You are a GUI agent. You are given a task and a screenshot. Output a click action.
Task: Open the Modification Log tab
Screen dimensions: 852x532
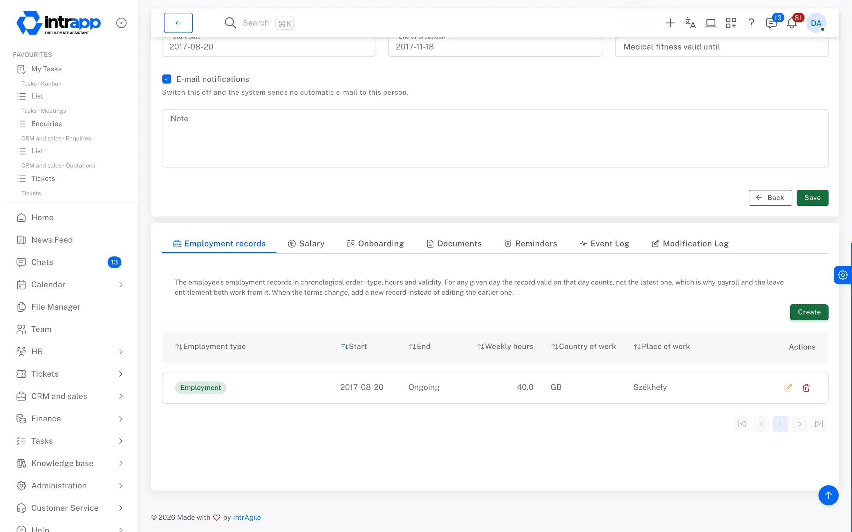coord(690,244)
